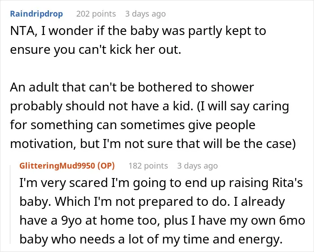Click the '(OP)' tag beside GlitteringMud9950
This screenshot has height=252, width=314.
(x=106, y=166)
